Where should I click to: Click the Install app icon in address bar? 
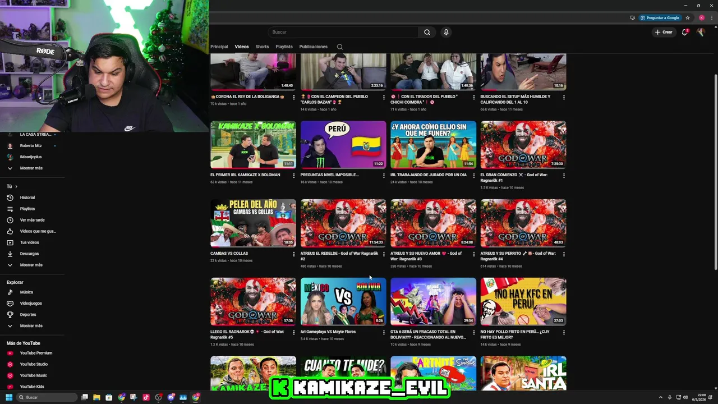[x=633, y=17]
